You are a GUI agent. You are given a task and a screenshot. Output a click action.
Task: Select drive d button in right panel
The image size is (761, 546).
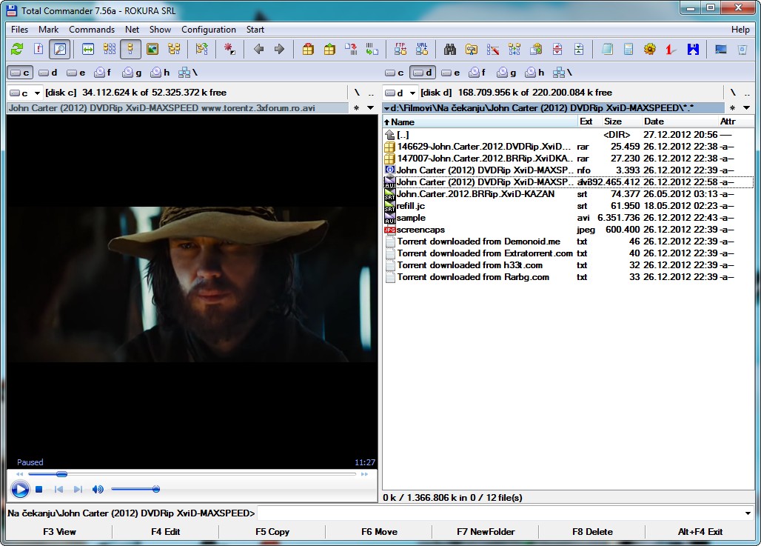pos(422,73)
